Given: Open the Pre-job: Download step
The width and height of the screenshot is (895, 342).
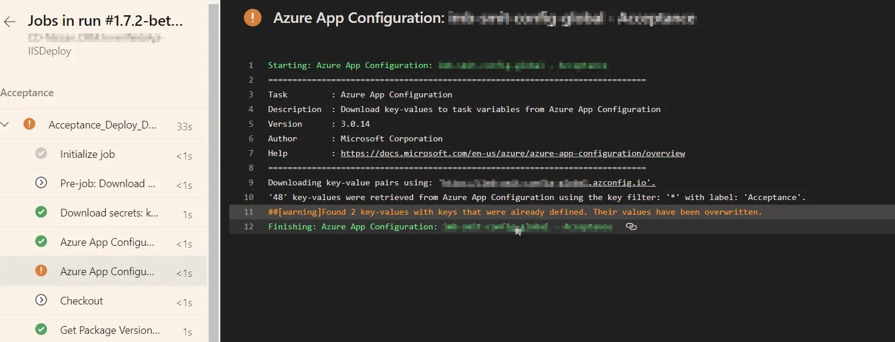Looking at the screenshot, I should click(103, 183).
